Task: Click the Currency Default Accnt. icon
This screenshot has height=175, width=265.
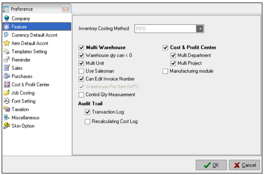Action: [6, 35]
